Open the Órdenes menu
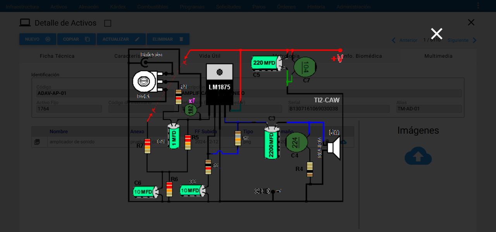 [x=286, y=7]
